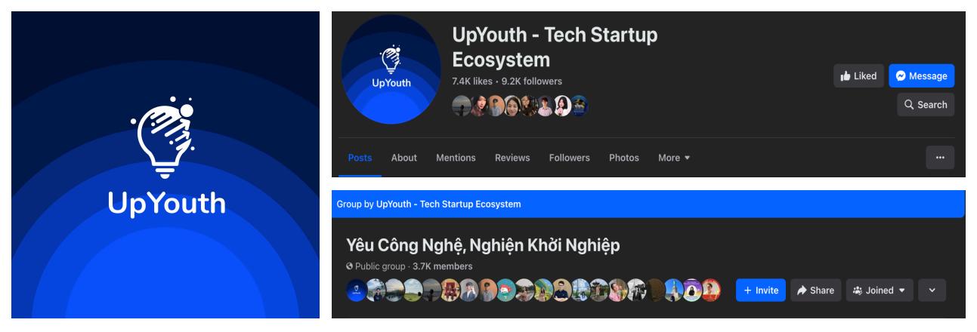Open UpYouth - Tech Startup Ecosystem group-by link

point(448,204)
